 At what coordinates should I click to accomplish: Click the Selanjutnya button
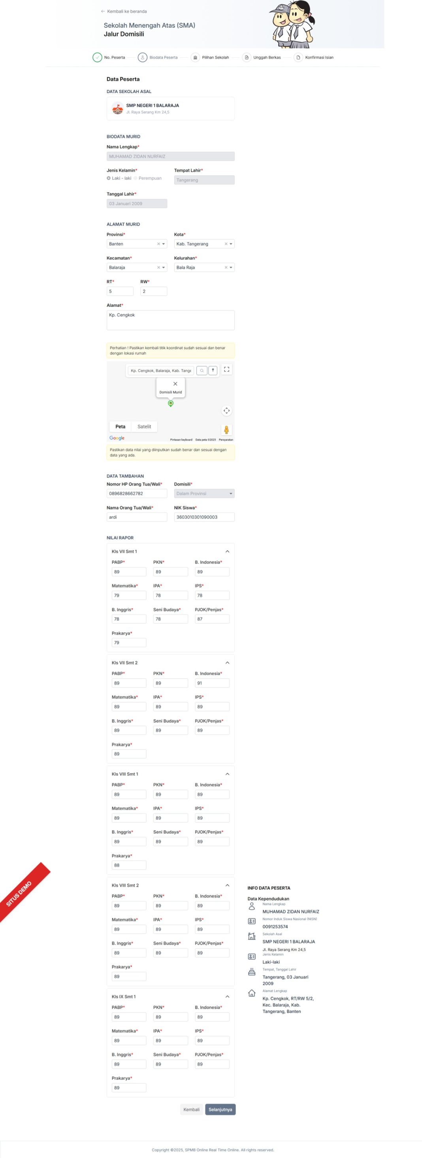220,1109
